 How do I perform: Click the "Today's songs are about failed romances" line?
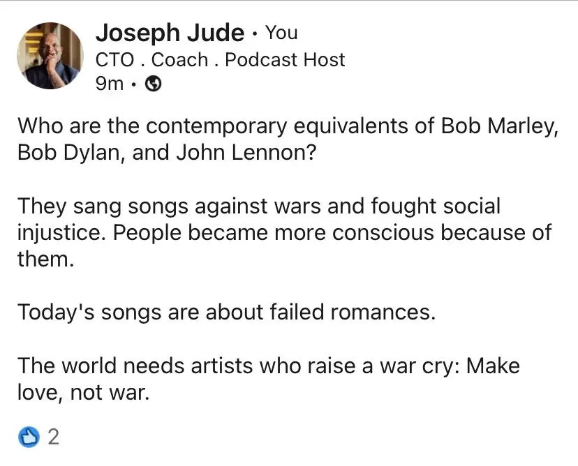point(226,312)
